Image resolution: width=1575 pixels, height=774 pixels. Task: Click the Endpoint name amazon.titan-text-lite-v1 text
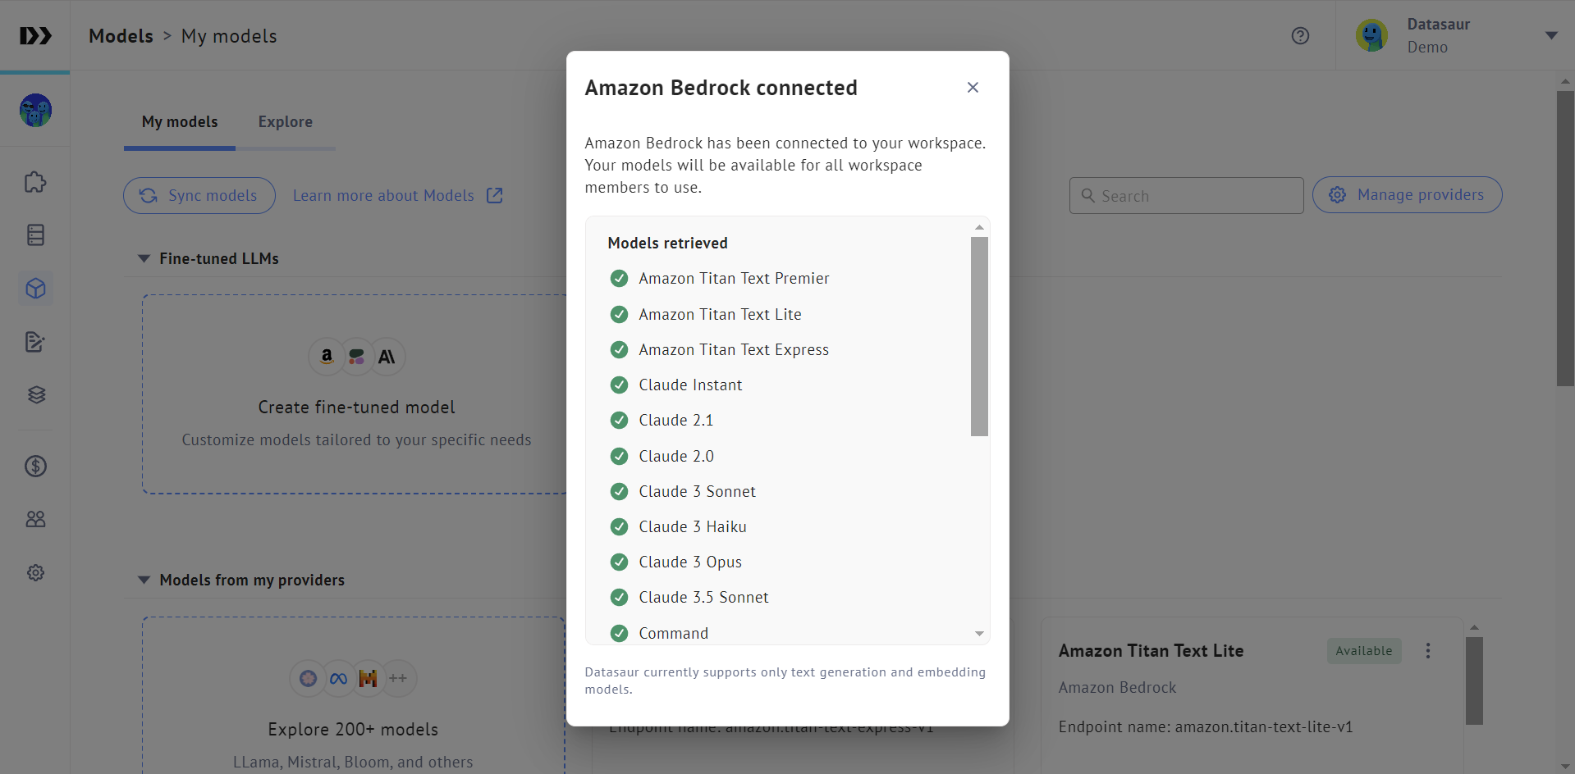click(1205, 727)
